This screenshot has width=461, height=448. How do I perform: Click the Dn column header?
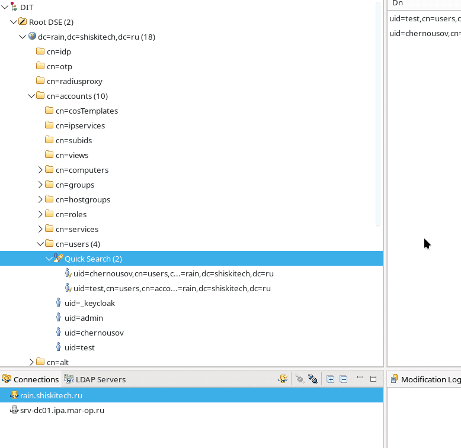click(x=424, y=4)
